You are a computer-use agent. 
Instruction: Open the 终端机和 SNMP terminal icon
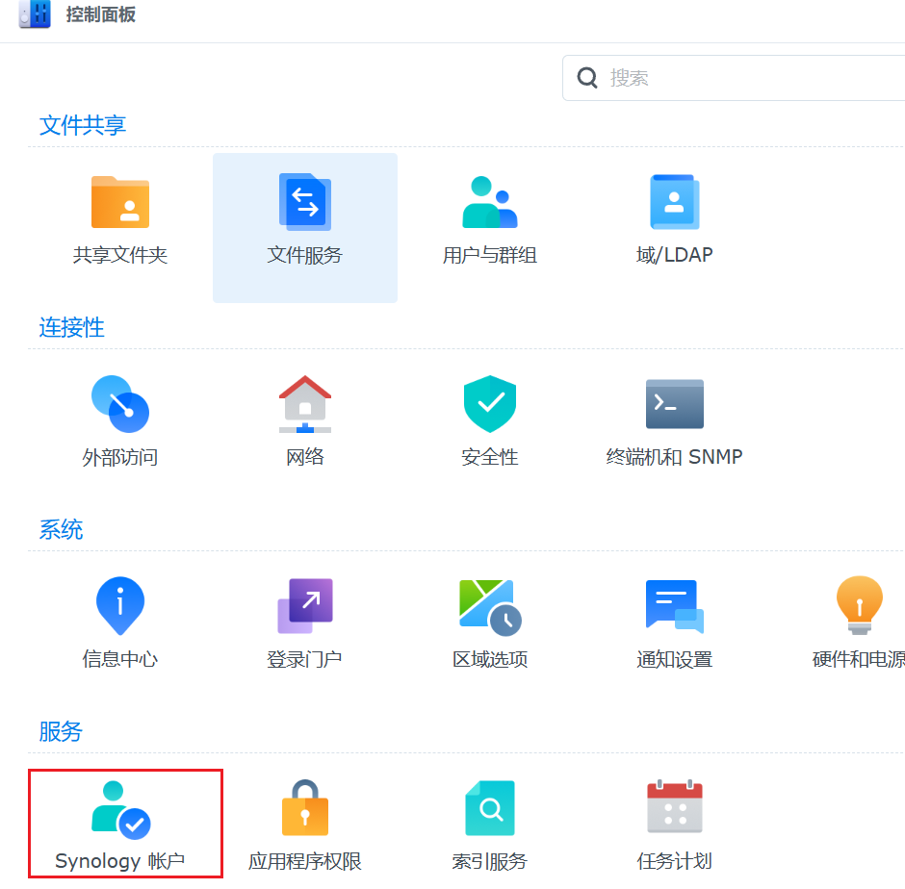tap(674, 404)
